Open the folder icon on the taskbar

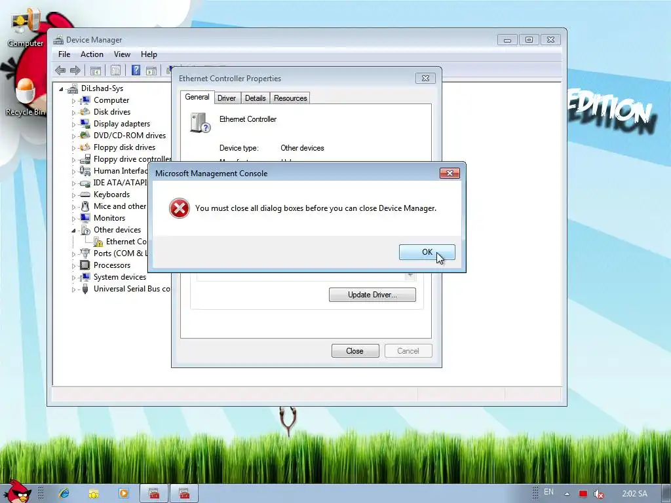93,494
